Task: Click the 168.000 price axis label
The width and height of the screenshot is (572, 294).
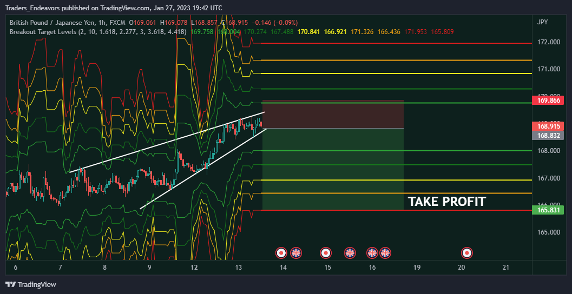Action: pos(550,151)
